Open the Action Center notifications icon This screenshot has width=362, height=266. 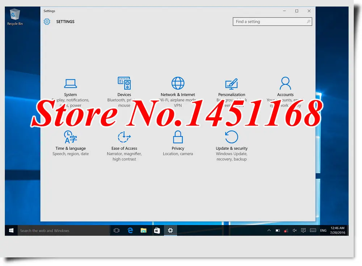(x=303, y=231)
